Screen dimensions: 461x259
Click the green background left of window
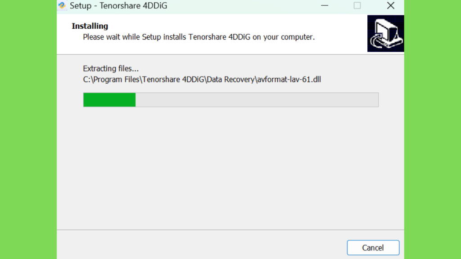pyautogui.click(x=28, y=129)
